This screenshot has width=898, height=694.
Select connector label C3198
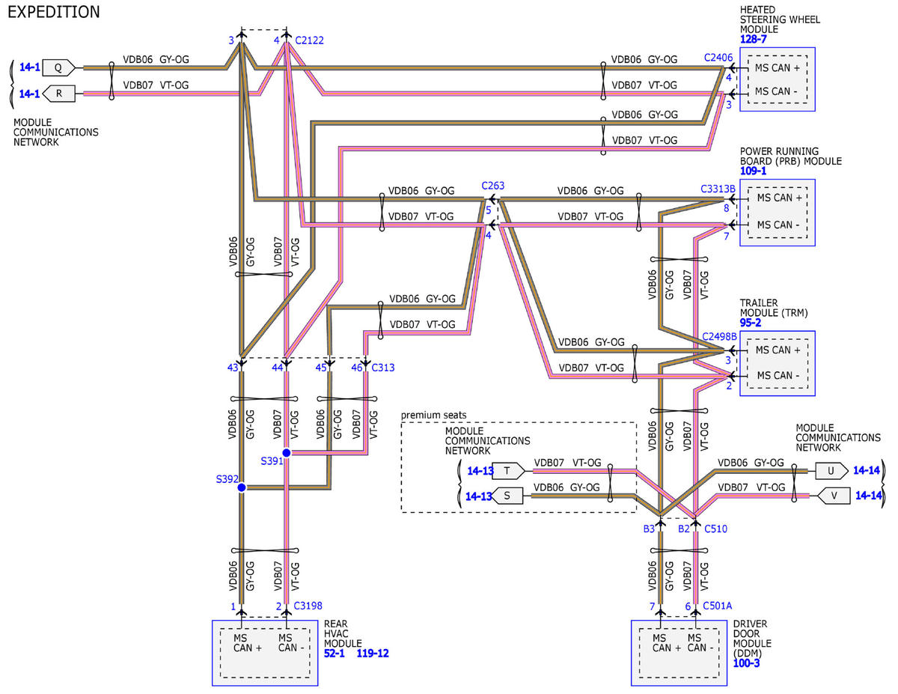(309, 606)
